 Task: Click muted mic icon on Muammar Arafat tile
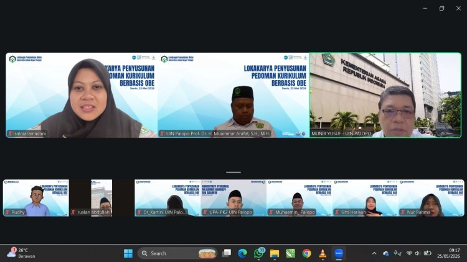(x=163, y=133)
